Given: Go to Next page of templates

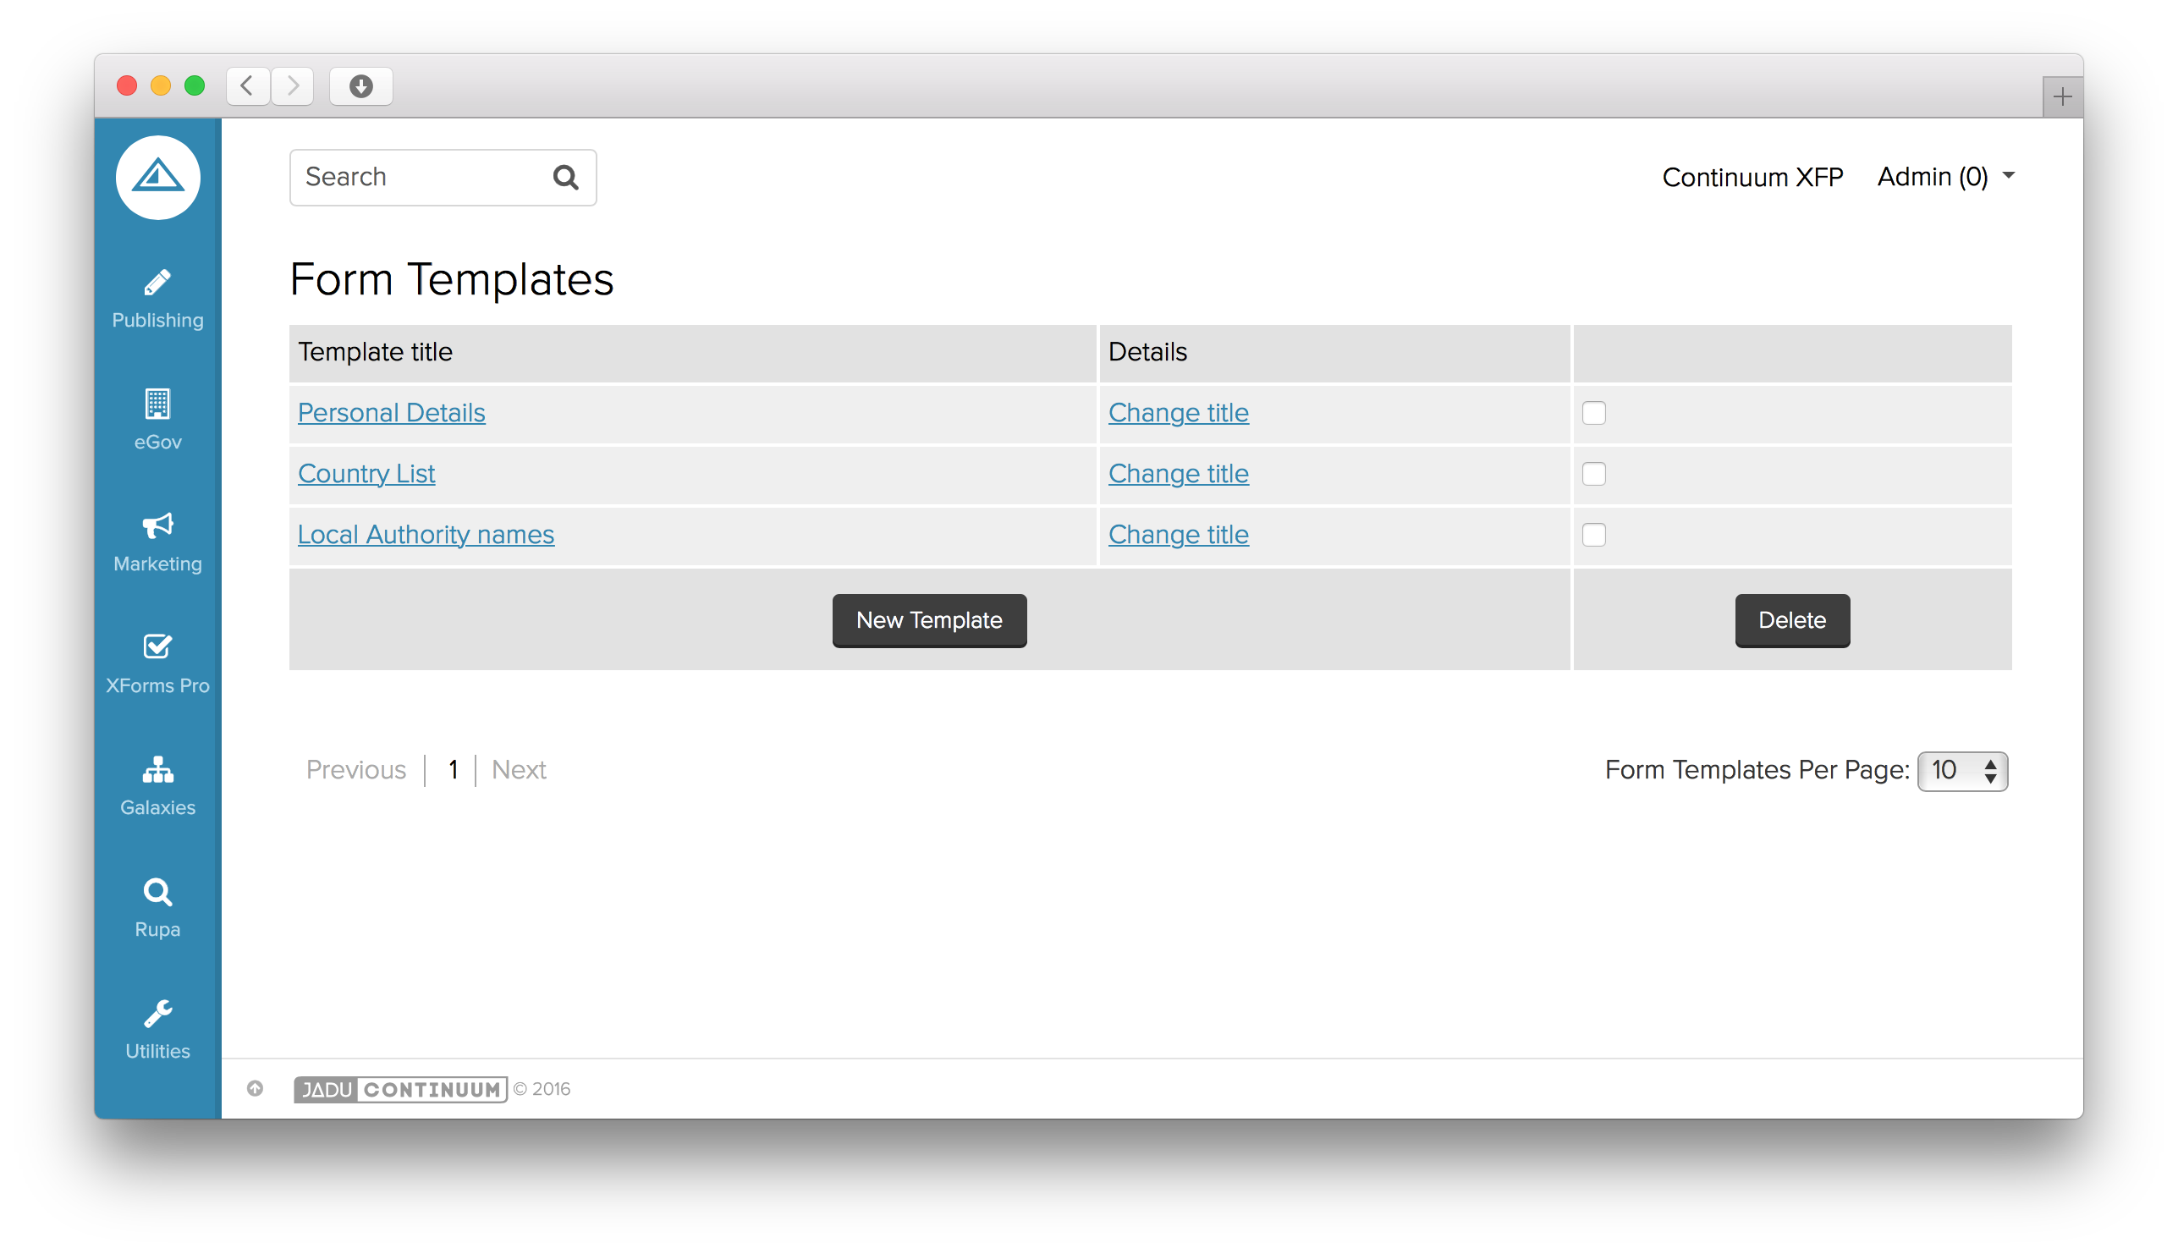Looking at the screenshot, I should (519, 770).
